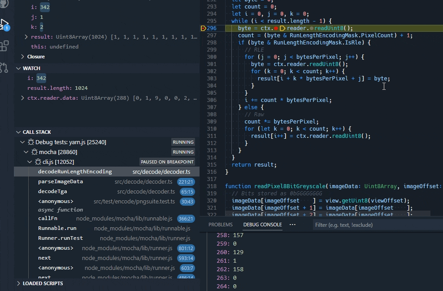The height and width of the screenshot is (291, 443).
Task: Click the bug icon beside mocha [28860]
Action: (x=35, y=152)
